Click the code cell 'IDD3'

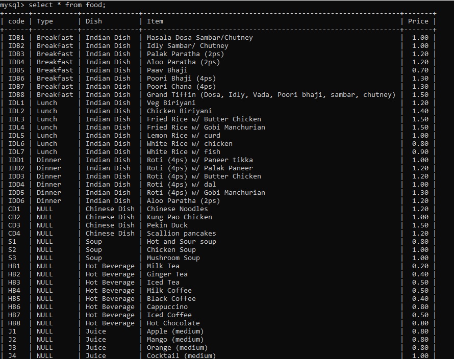coord(16,176)
